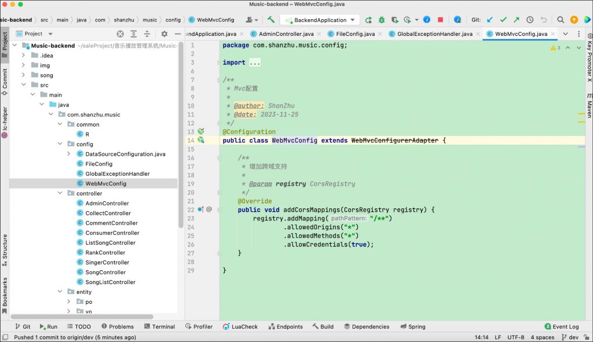Open SongController in project tree
This screenshot has height=342, width=593.
tap(105, 272)
